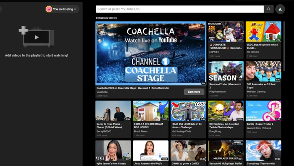294x166 pixels.
Task: Click the 'PlayOverwatch' channel name
Action: tap(218, 91)
